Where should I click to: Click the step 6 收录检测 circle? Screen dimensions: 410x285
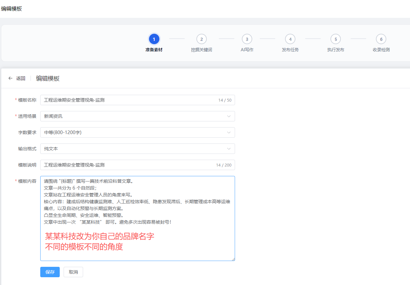point(381,39)
